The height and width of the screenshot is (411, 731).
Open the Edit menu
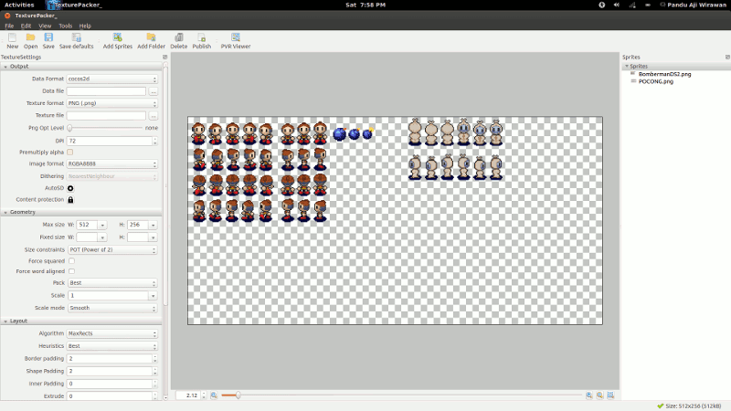point(26,26)
